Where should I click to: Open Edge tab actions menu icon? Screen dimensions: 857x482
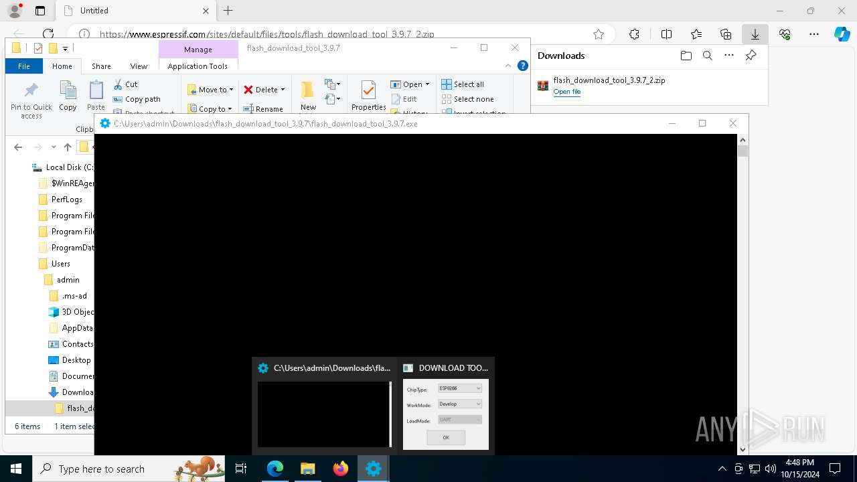(x=40, y=11)
